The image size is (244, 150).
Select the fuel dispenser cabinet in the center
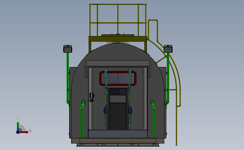[x=118, y=109]
